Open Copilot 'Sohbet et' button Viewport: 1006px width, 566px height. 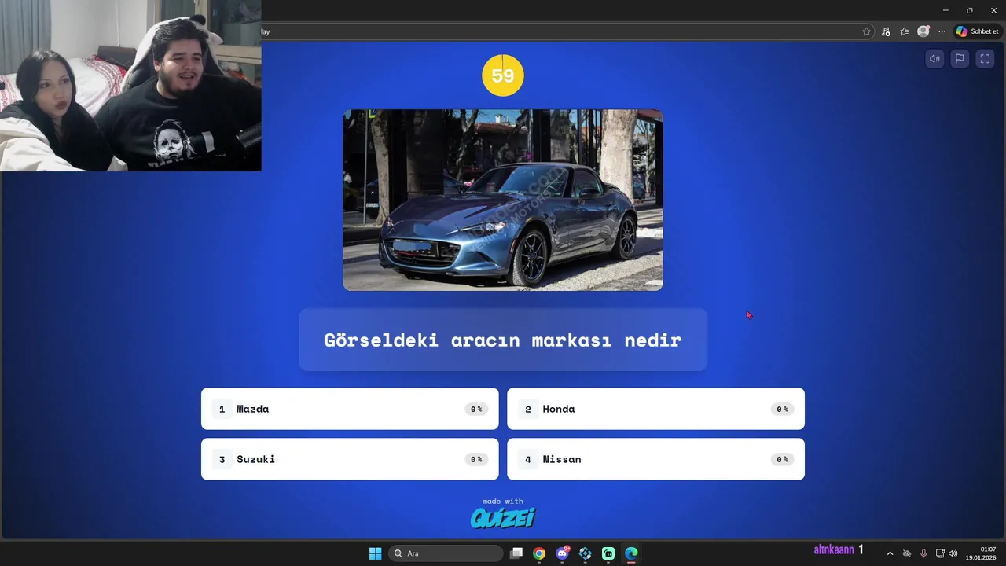977,31
